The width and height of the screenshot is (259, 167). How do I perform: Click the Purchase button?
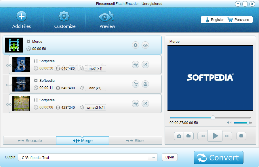pyautogui.click(x=238, y=20)
